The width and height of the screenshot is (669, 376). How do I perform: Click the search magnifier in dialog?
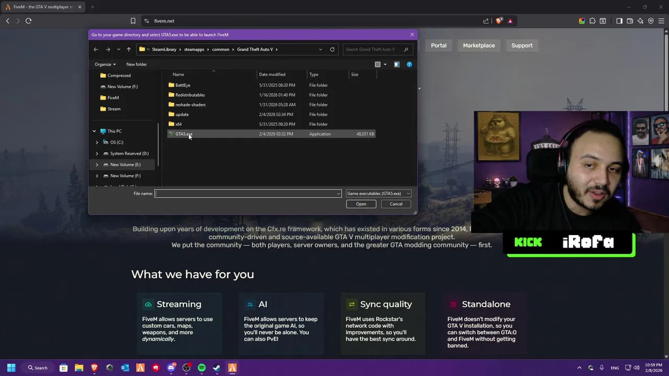(406, 49)
